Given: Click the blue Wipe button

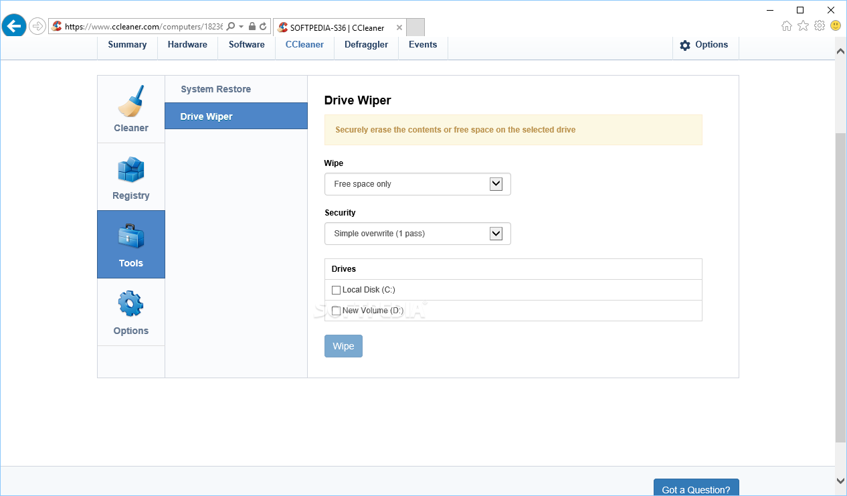Looking at the screenshot, I should tap(343, 346).
